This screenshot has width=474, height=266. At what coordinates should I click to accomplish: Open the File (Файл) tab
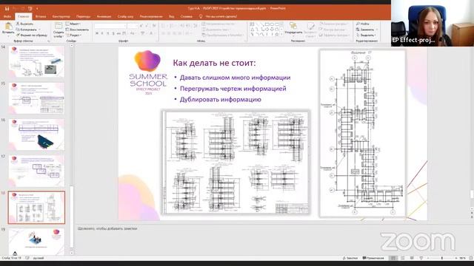click(x=7, y=16)
